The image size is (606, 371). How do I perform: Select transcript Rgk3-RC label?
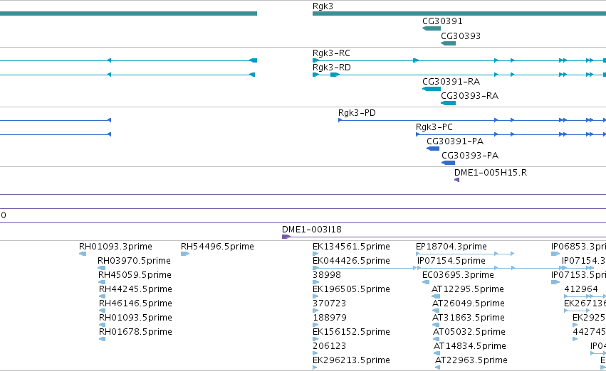click(x=331, y=53)
